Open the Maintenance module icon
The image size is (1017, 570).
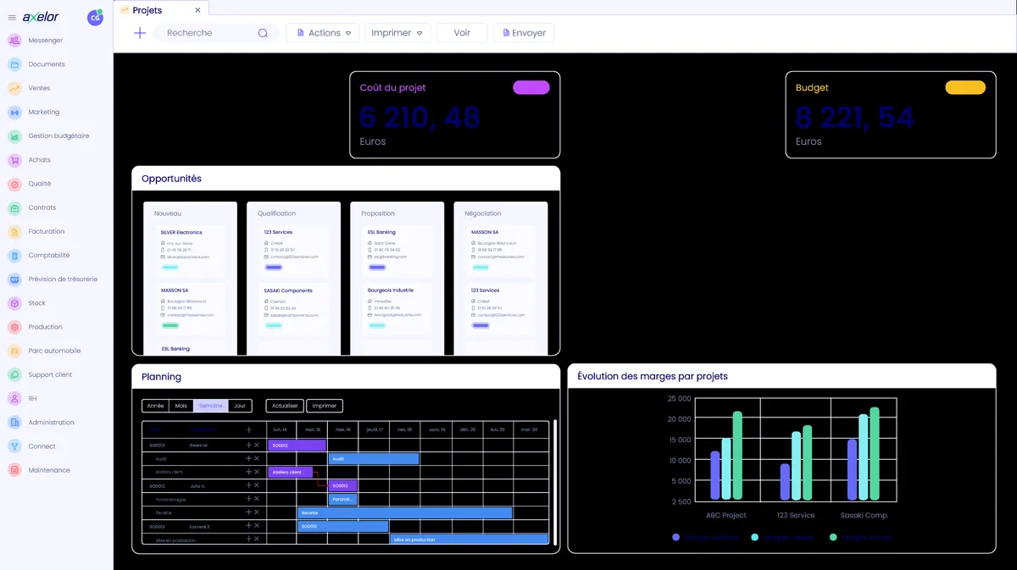(14, 470)
